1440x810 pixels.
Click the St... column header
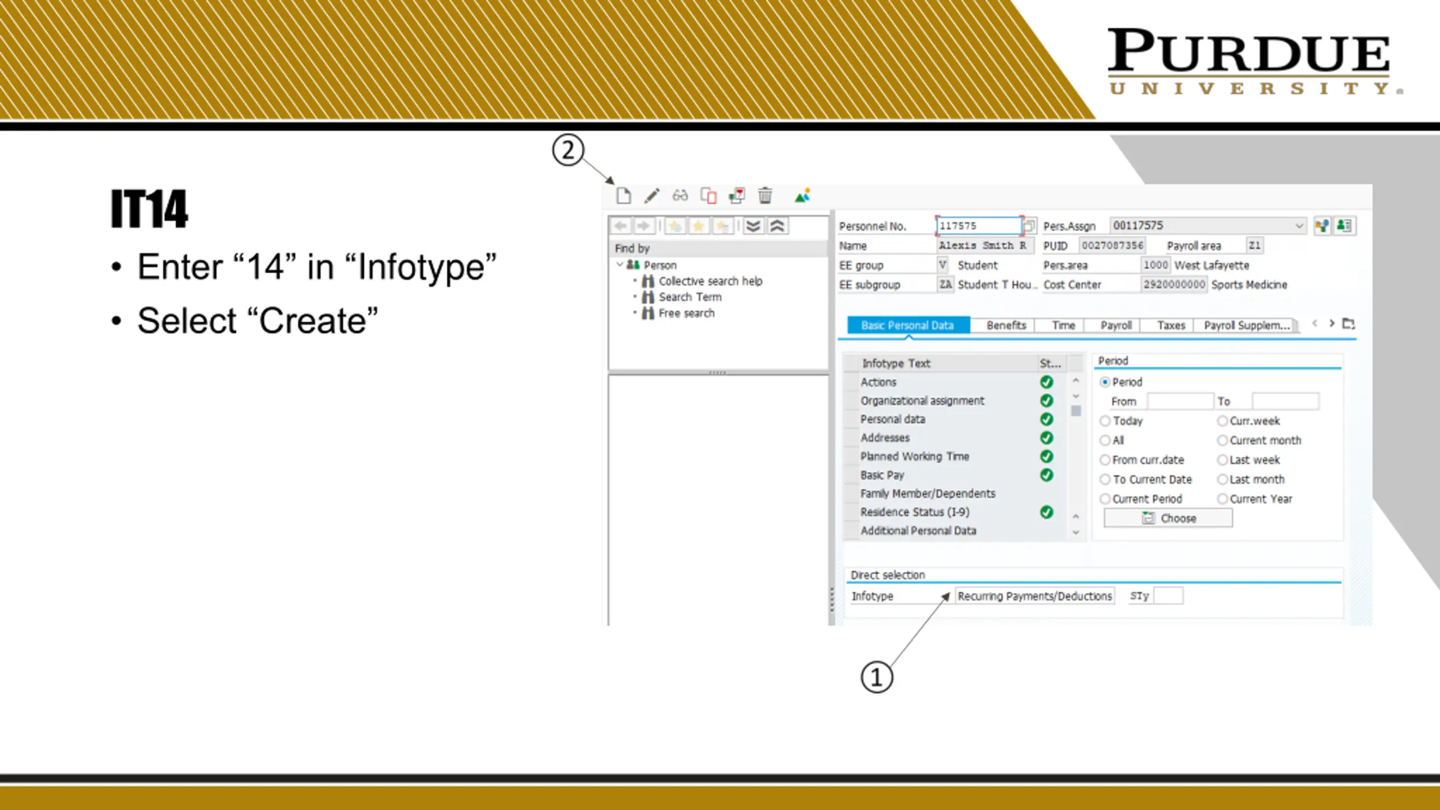(1051, 363)
